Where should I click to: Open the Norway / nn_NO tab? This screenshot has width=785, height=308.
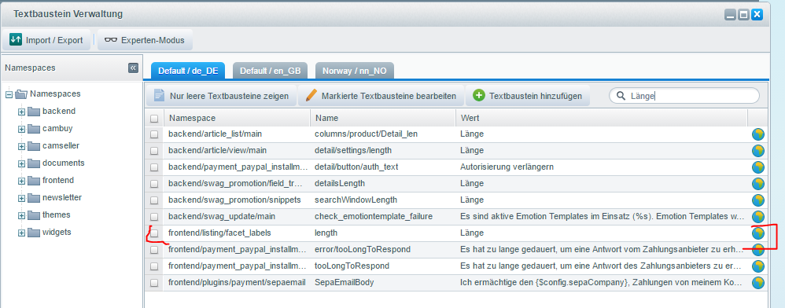click(x=355, y=71)
